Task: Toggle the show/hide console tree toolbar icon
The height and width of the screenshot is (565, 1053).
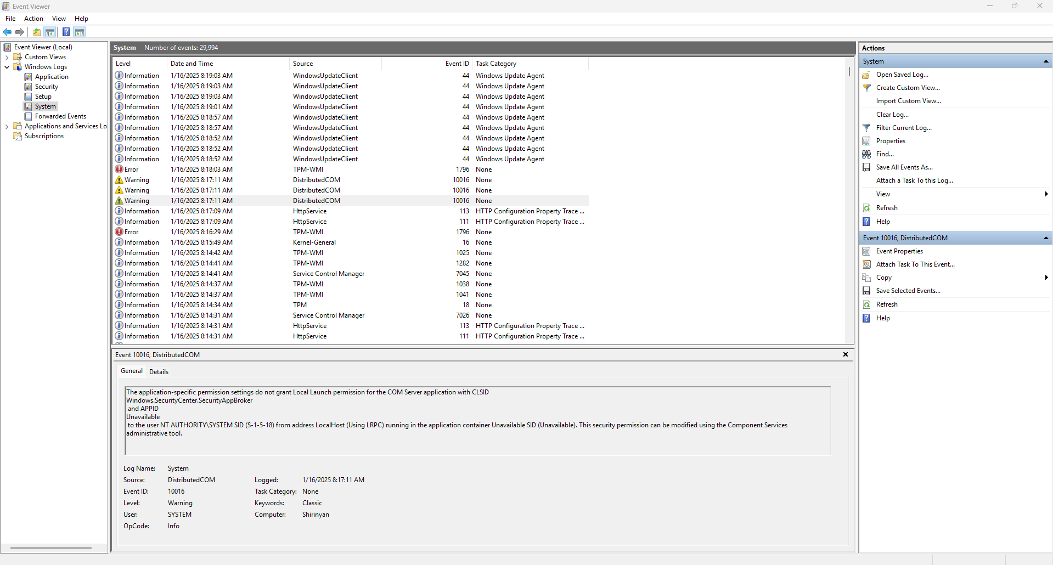Action: [x=50, y=32]
